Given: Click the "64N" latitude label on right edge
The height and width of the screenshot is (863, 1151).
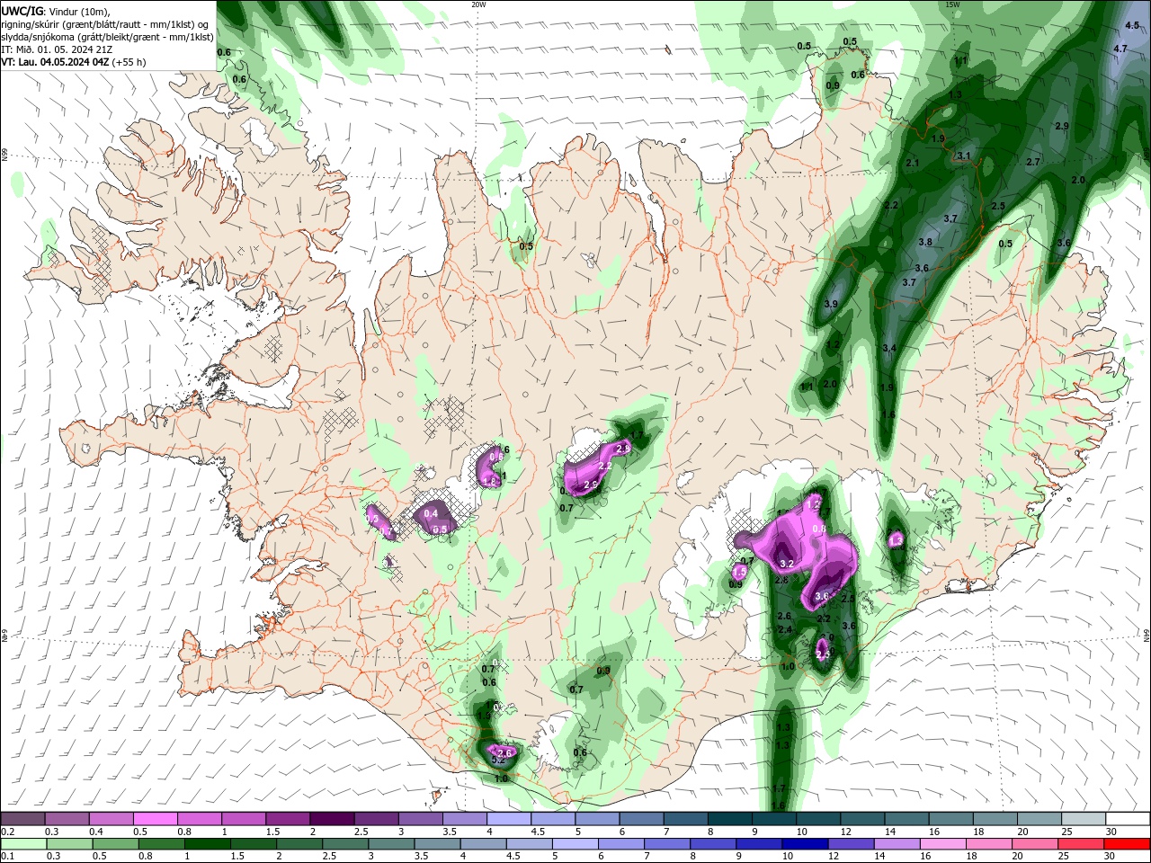Looking at the screenshot, I should (x=1147, y=635).
